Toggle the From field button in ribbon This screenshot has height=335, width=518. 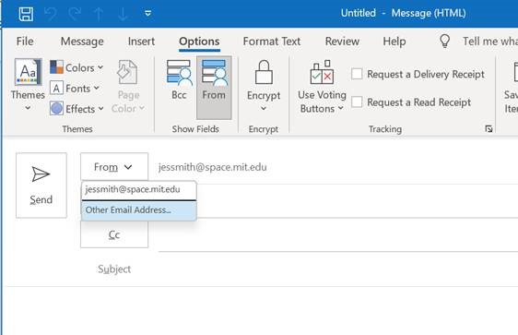[214, 88]
